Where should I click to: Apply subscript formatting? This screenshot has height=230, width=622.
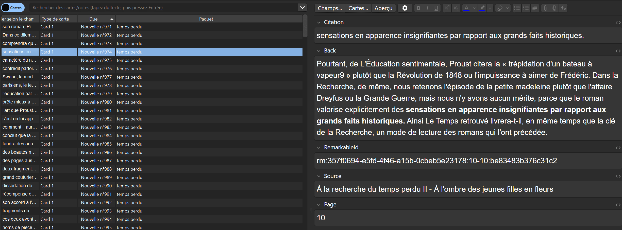tap(456, 8)
